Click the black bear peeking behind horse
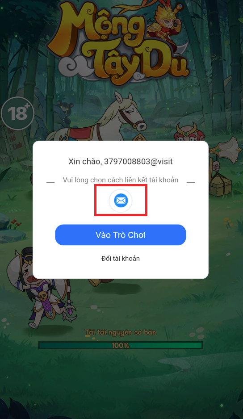 [x=64, y=109]
